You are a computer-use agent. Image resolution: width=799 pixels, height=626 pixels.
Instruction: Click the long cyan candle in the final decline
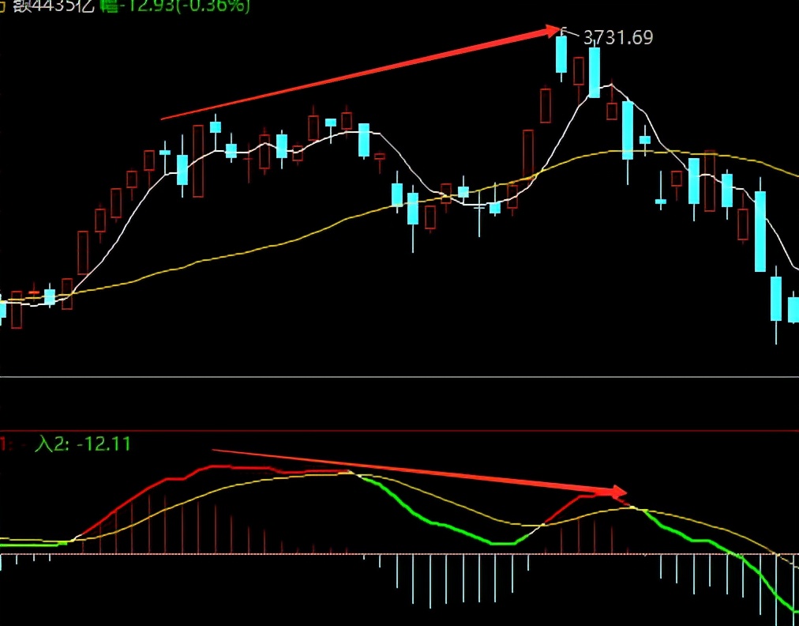click(760, 231)
